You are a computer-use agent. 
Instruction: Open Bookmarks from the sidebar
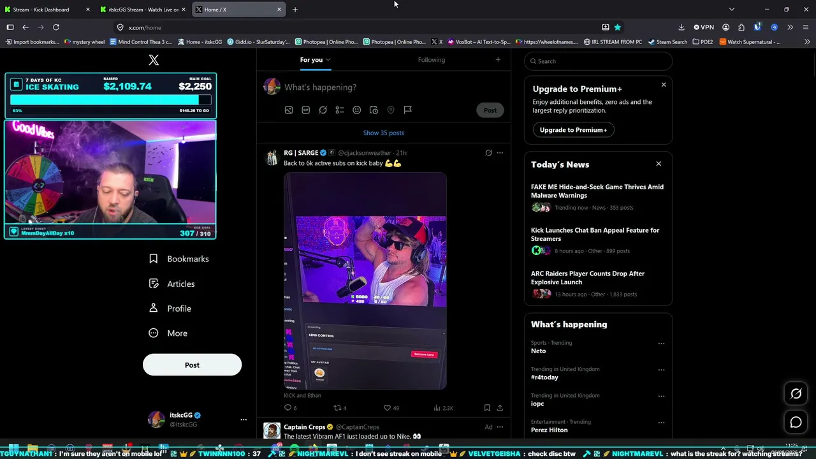tap(179, 259)
